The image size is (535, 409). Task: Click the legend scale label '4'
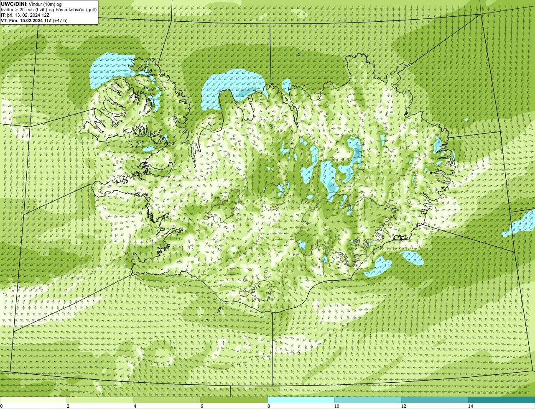coord(135,406)
